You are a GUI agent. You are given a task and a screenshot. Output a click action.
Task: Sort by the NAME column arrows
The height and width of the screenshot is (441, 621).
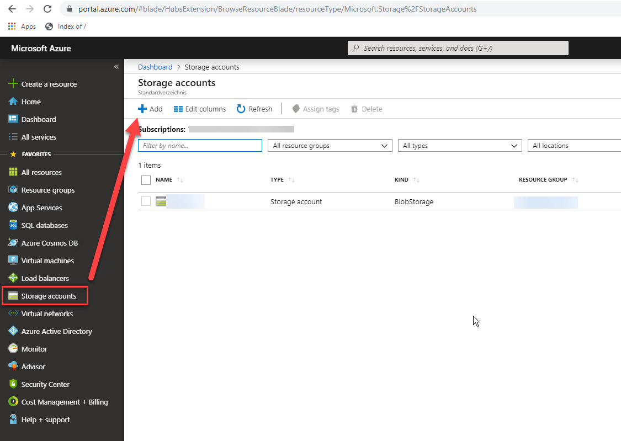coord(180,180)
